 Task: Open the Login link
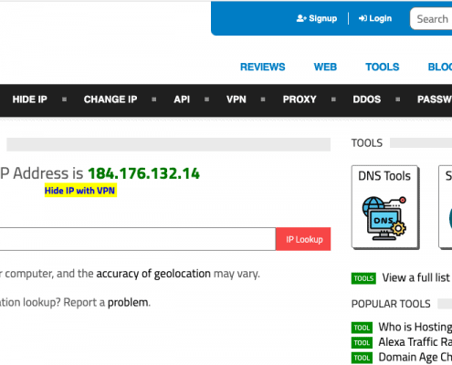(x=375, y=18)
